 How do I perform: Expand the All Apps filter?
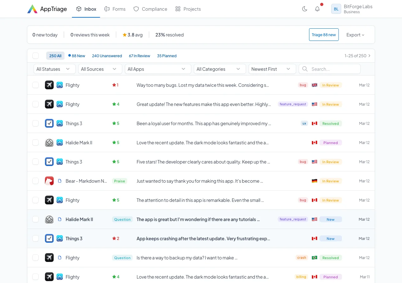coord(158,69)
